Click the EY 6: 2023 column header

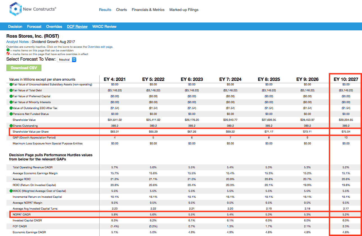click(x=192, y=79)
